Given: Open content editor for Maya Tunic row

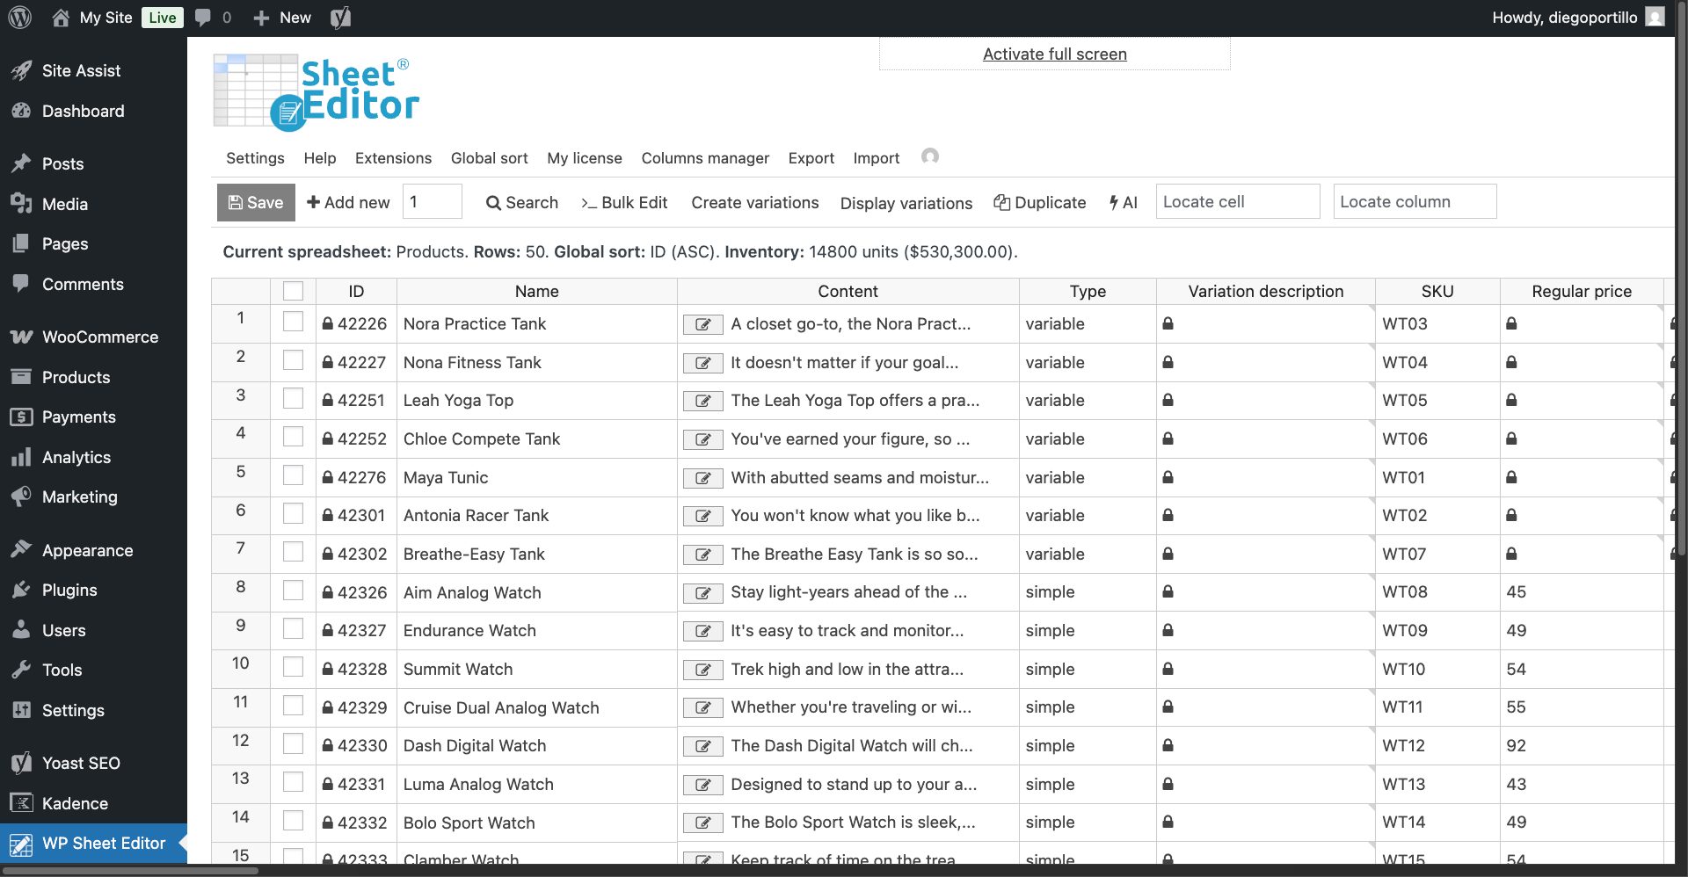Looking at the screenshot, I should tap(702, 478).
